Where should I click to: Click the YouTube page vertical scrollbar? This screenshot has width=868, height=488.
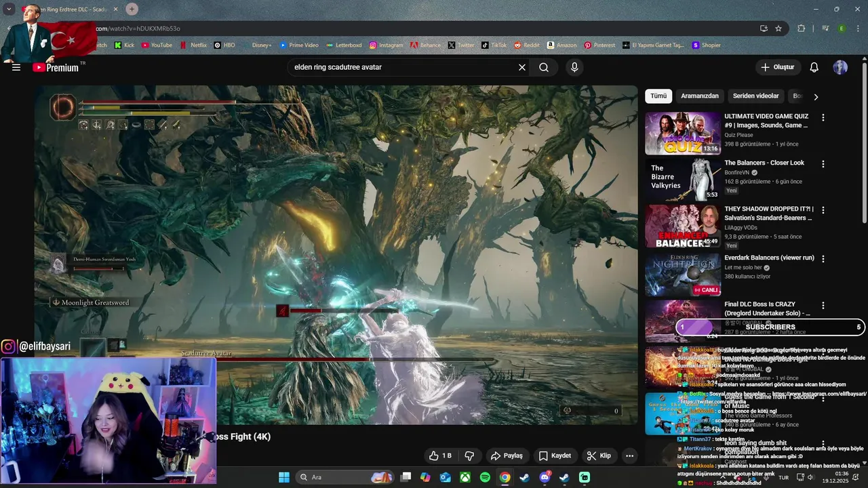tap(864, 142)
